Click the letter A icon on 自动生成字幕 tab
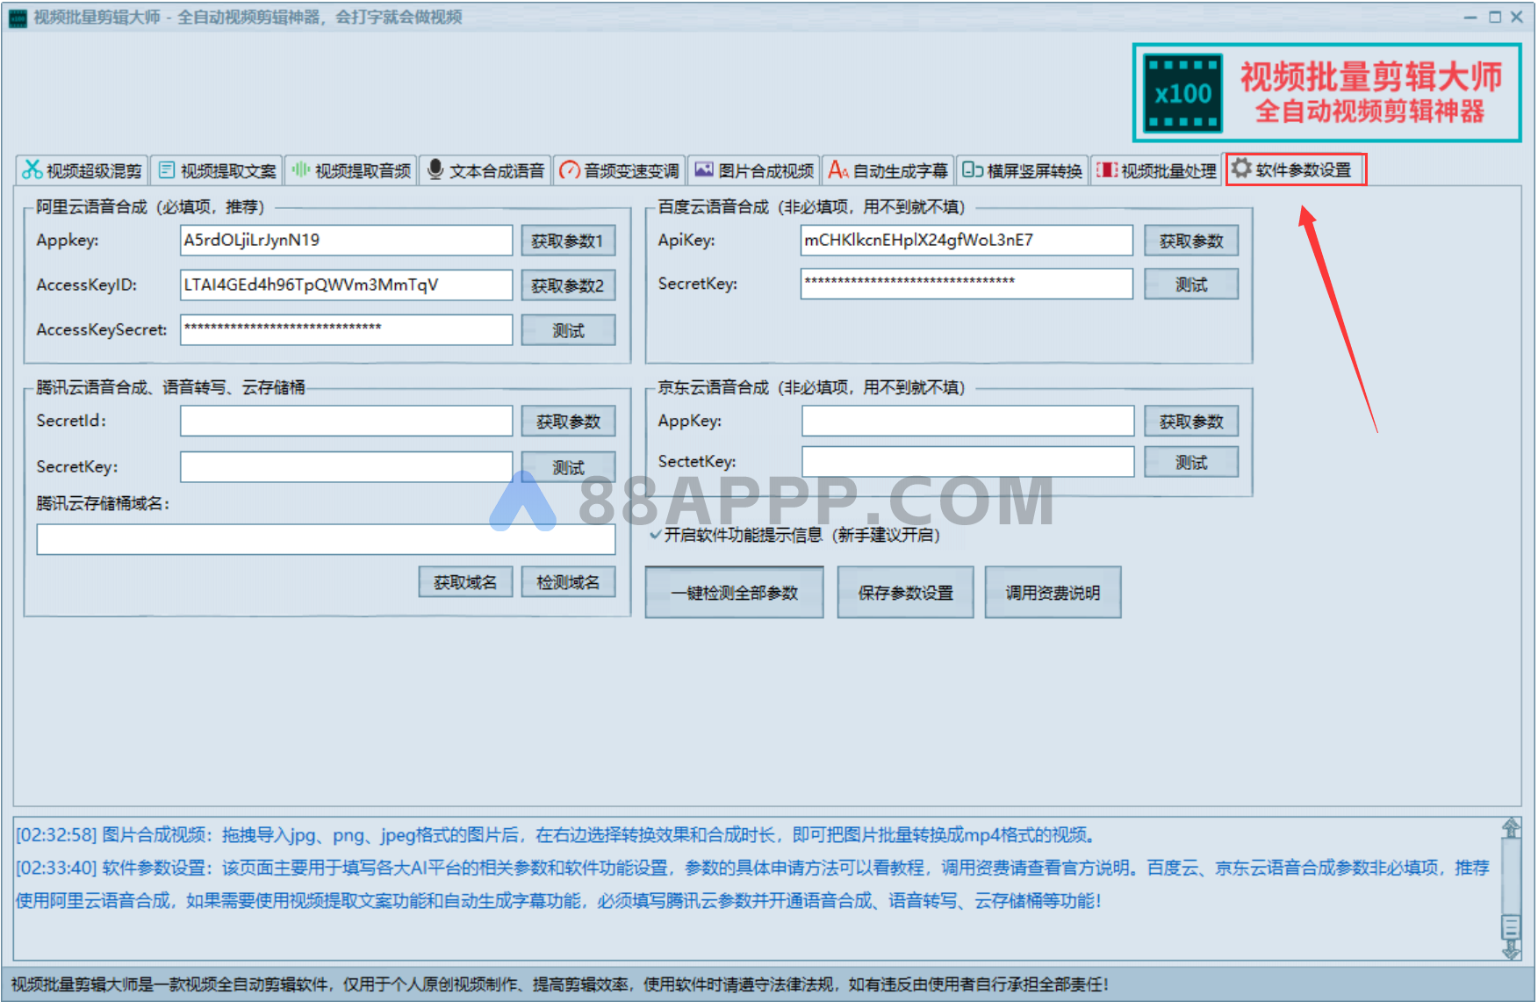1538x1002 pixels. tap(838, 169)
